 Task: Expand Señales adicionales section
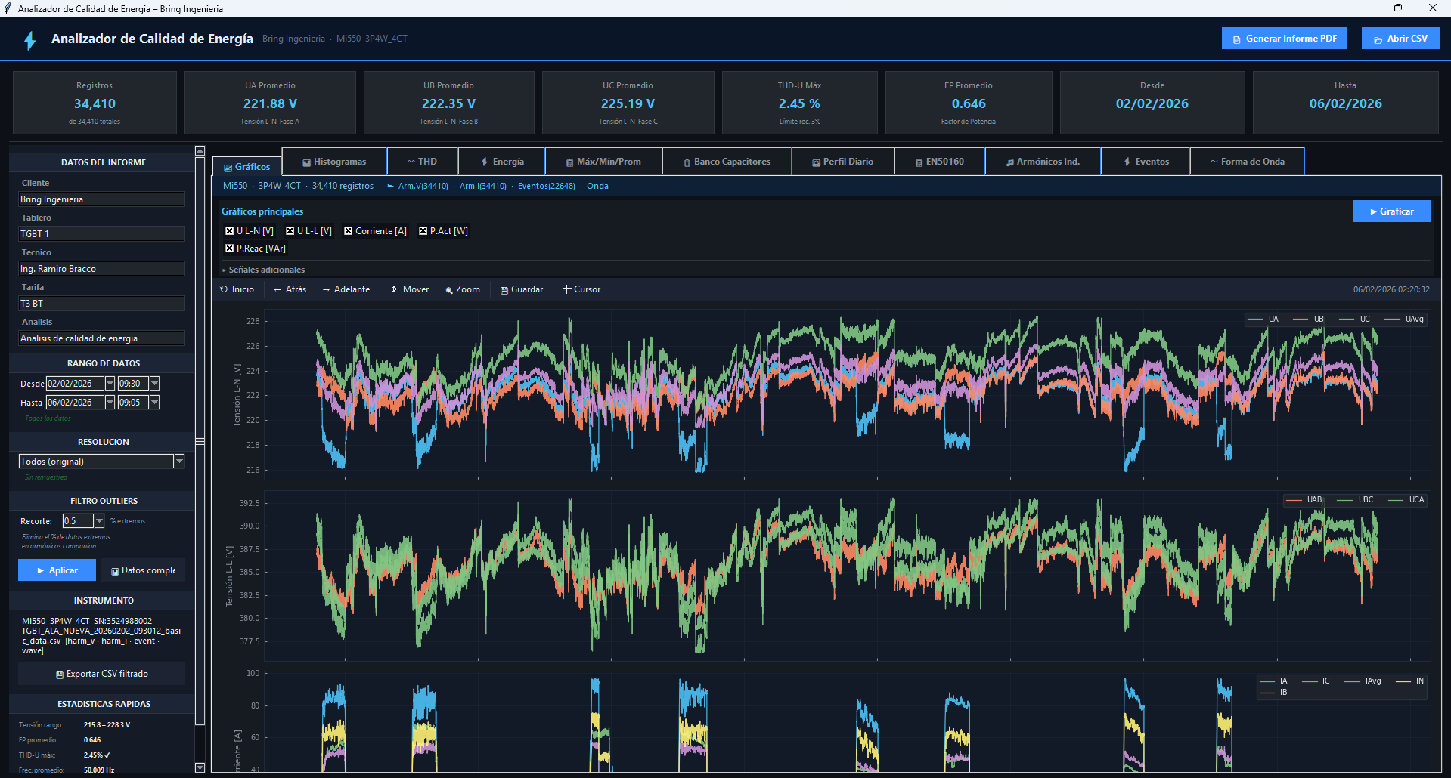tap(263, 270)
